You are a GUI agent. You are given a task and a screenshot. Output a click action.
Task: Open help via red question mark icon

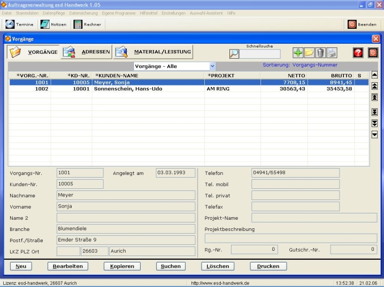[359, 53]
